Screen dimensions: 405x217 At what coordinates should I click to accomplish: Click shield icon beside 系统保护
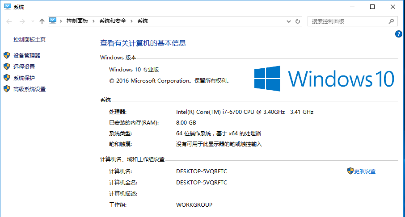[x=7, y=78]
